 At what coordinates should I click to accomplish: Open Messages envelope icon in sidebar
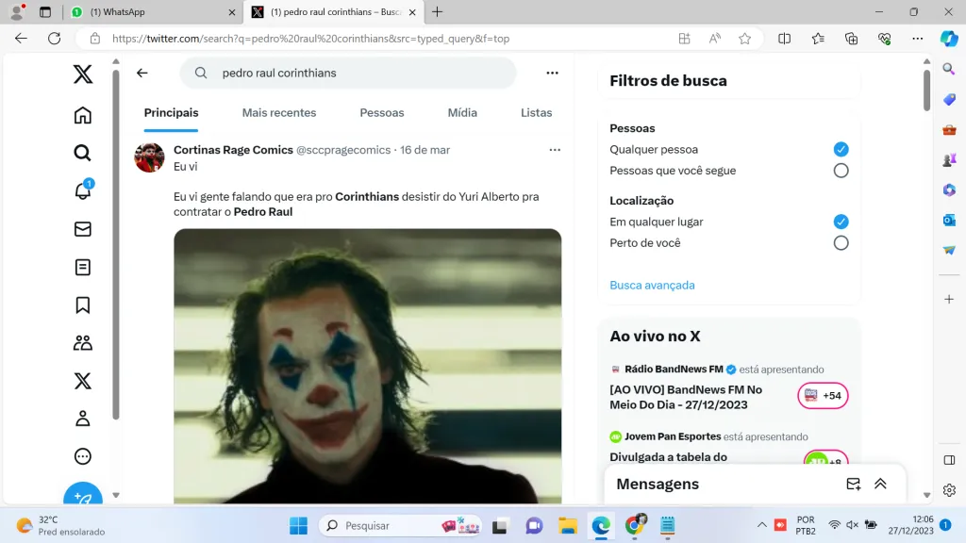pos(83,229)
